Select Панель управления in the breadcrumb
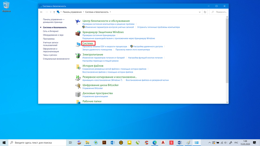260x146 pixels. pos(72,12)
